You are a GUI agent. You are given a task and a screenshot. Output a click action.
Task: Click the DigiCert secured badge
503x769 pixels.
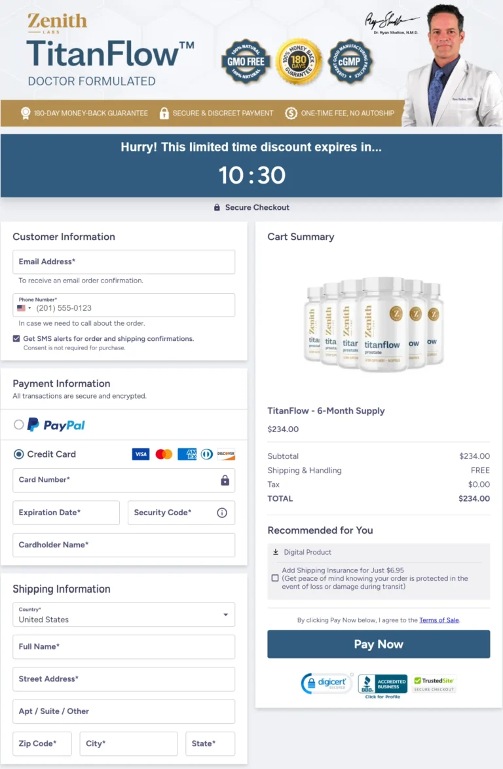[x=326, y=683]
